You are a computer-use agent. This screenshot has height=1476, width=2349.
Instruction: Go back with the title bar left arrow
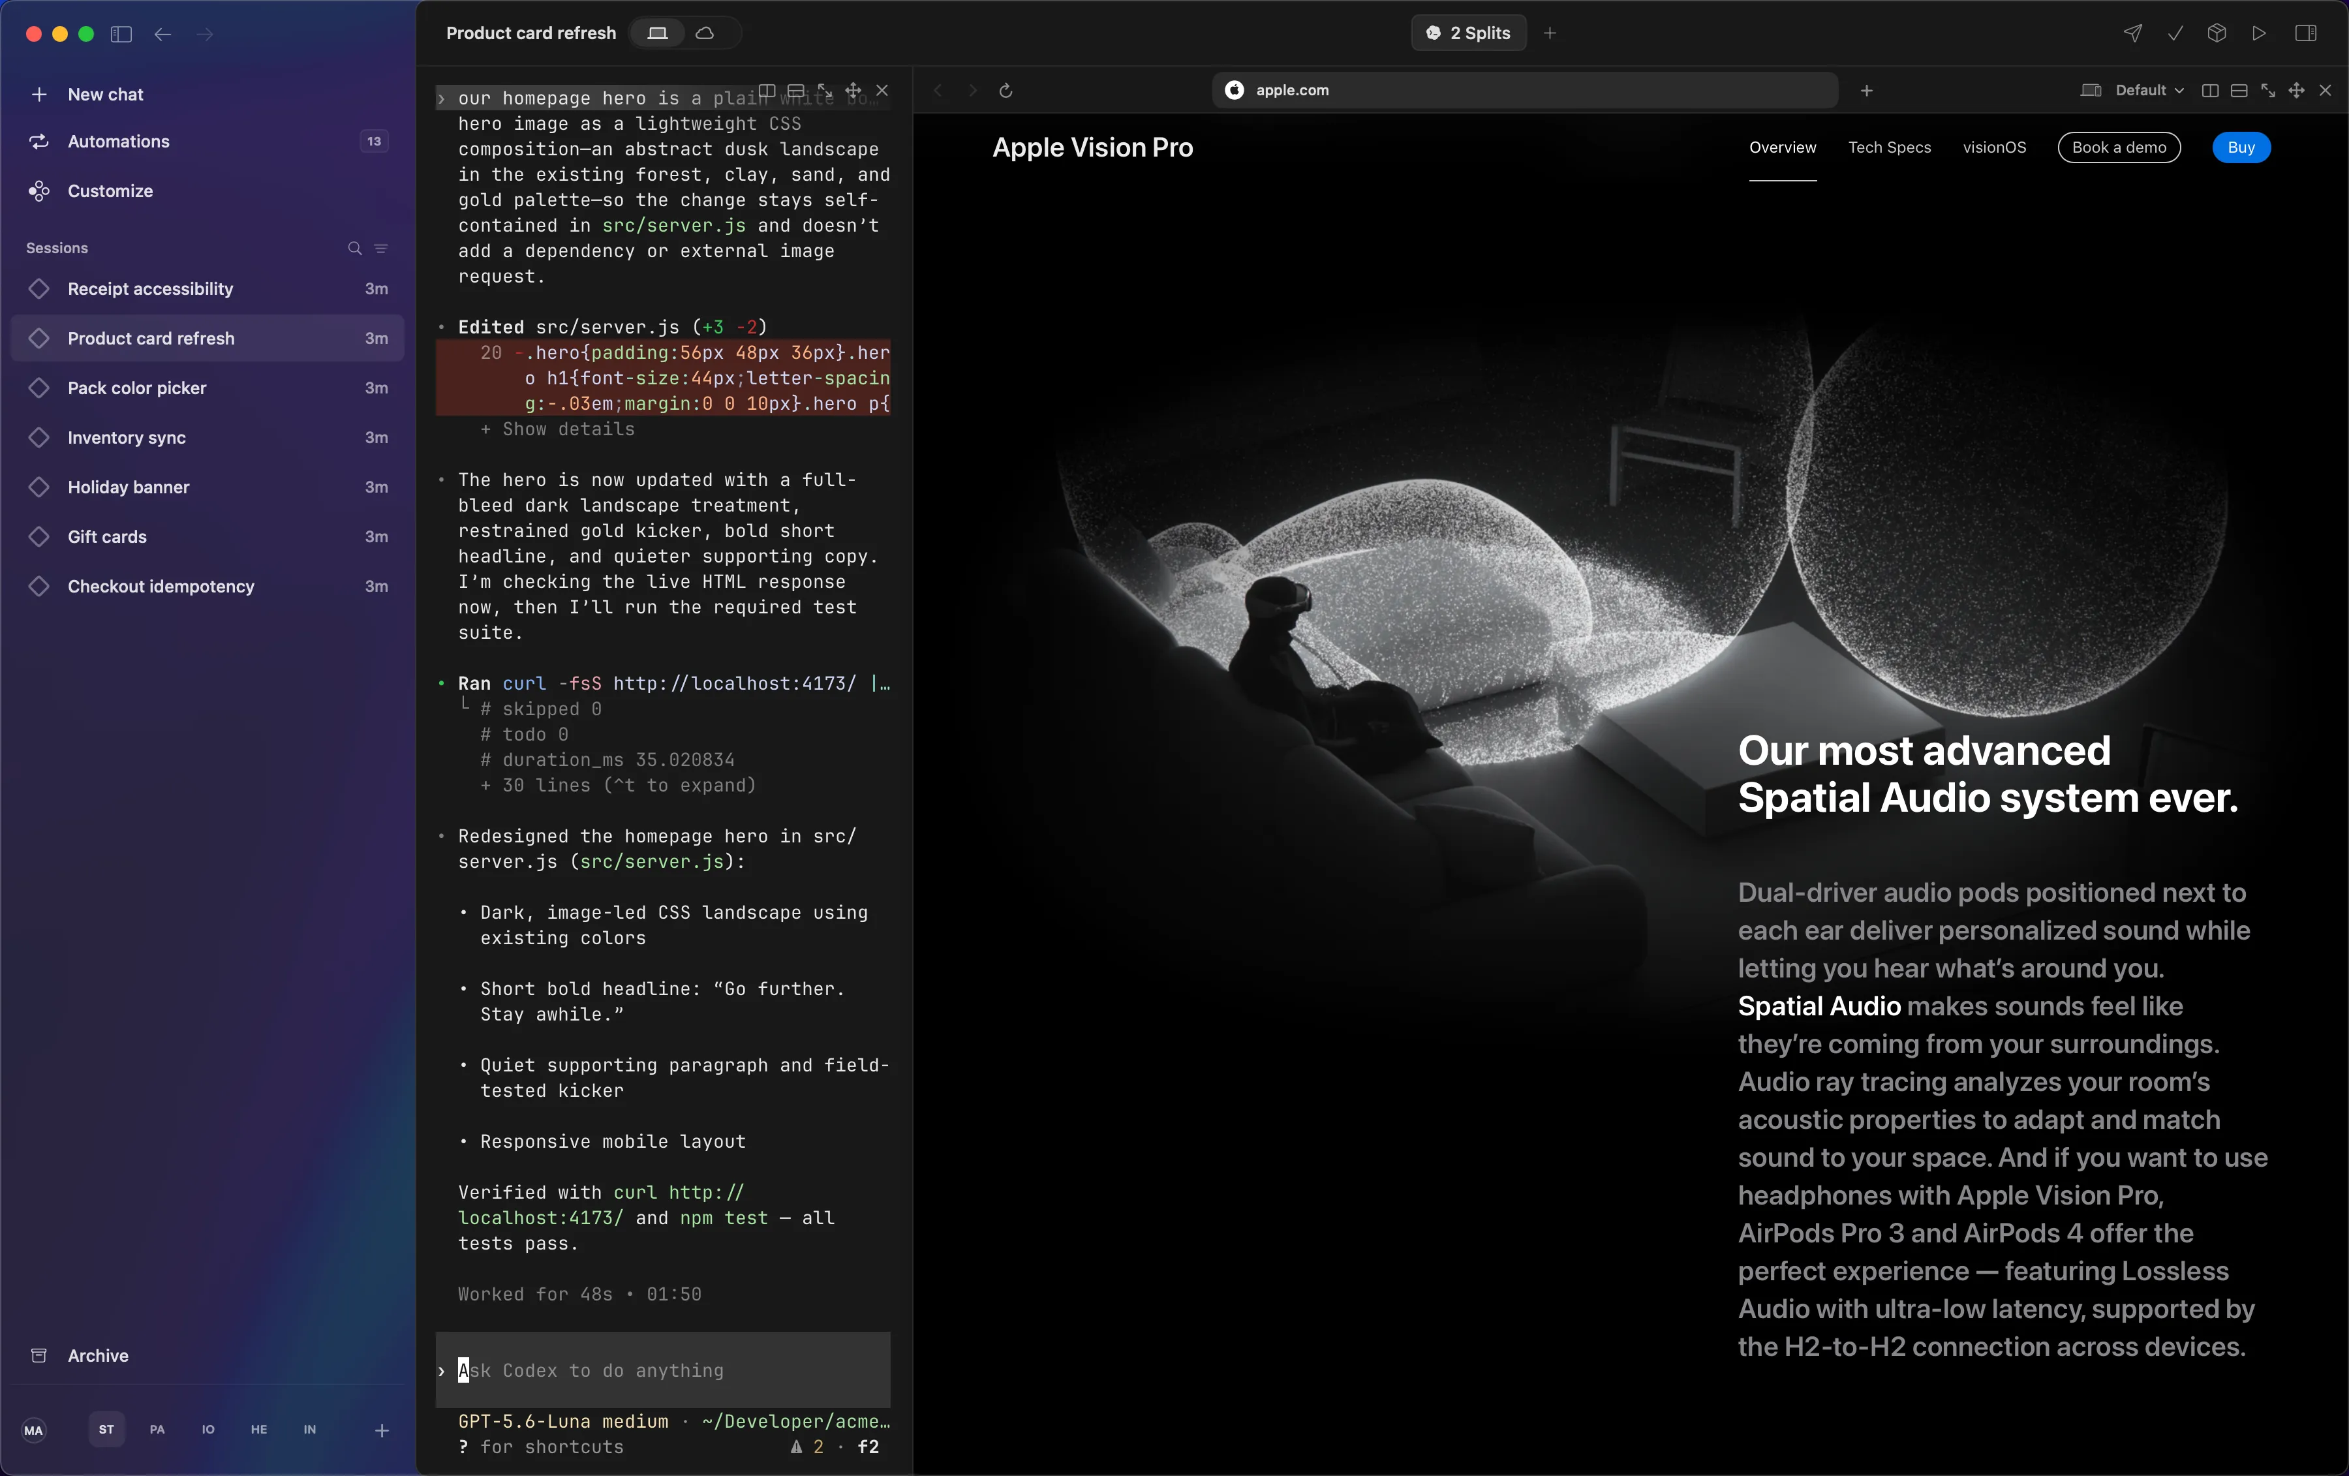(163, 34)
